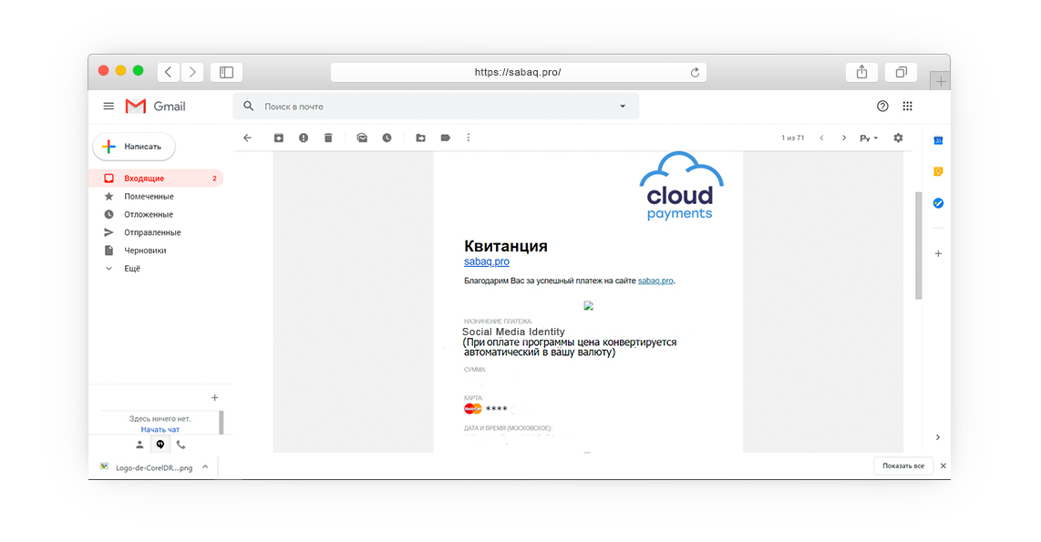
Task: Open the Help question mark icon
Action: point(882,107)
